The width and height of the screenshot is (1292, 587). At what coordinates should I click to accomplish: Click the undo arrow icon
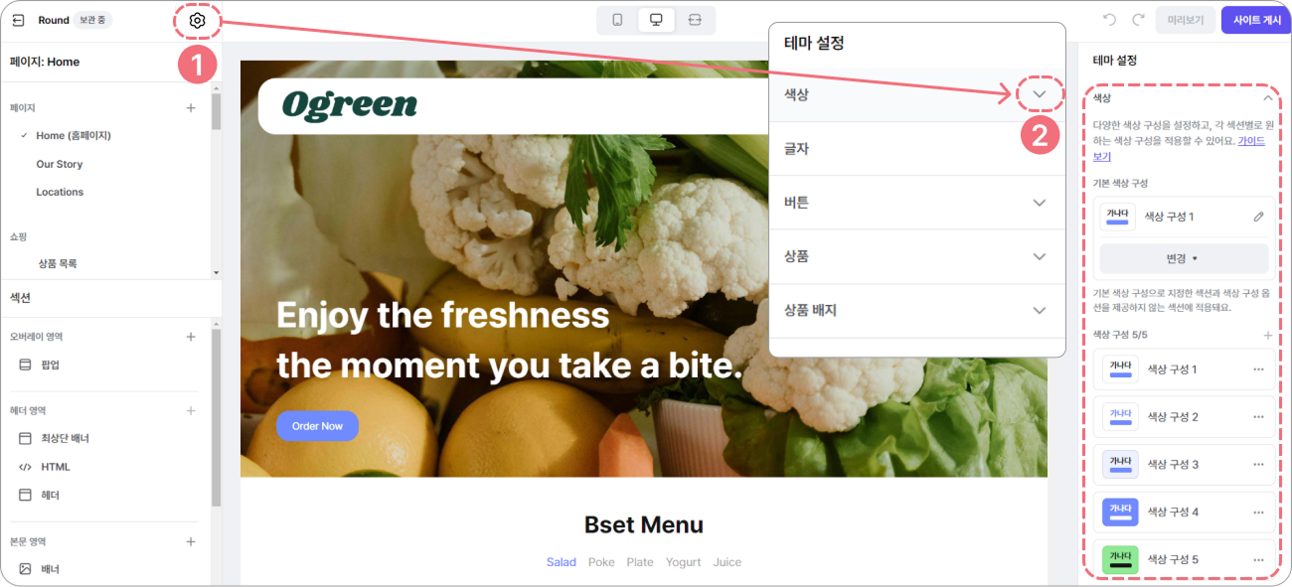pos(1110,20)
